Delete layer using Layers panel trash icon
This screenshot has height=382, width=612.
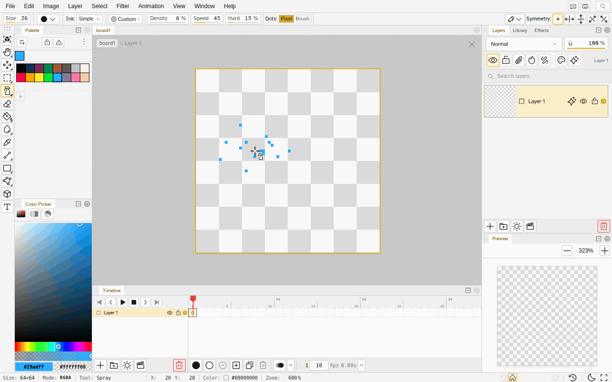tap(604, 226)
